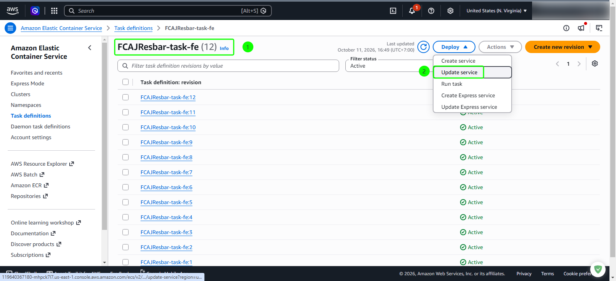Check the box for FCAJResbar-task-fe:12
The image size is (616, 281).
pyautogui.click(x=126, y=97)
